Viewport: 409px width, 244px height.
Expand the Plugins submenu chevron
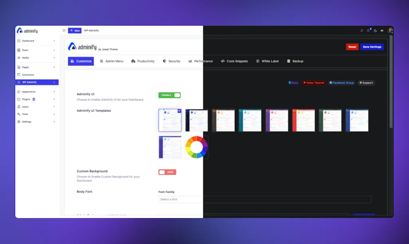(54, 99)
